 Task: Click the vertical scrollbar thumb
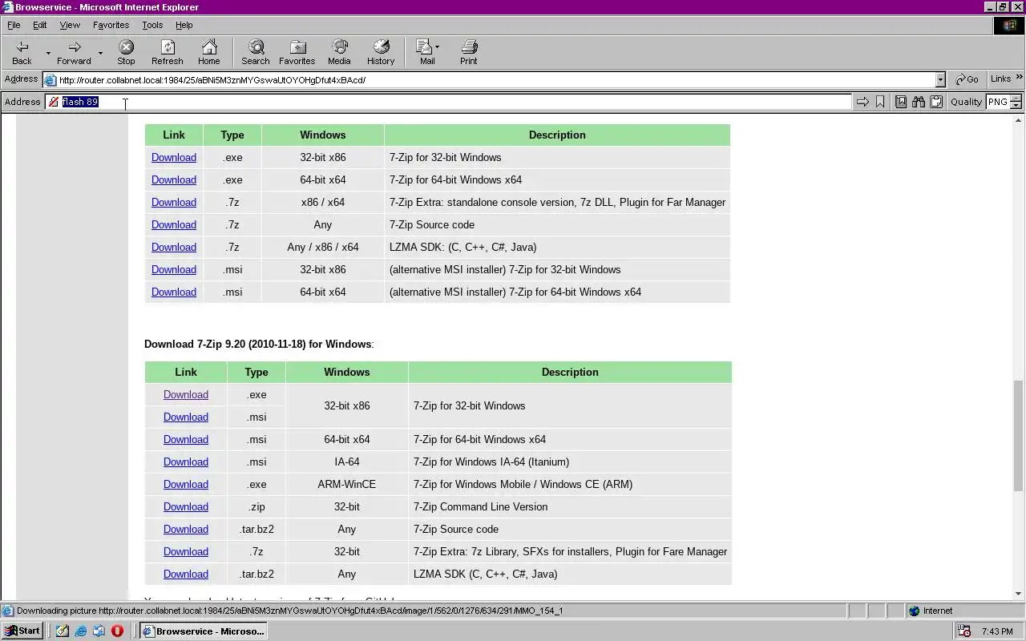(1019, 434)
